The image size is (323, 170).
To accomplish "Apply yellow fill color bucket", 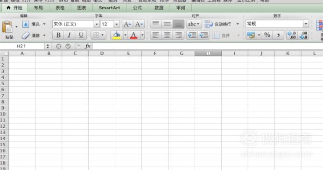I will point(117,35).
